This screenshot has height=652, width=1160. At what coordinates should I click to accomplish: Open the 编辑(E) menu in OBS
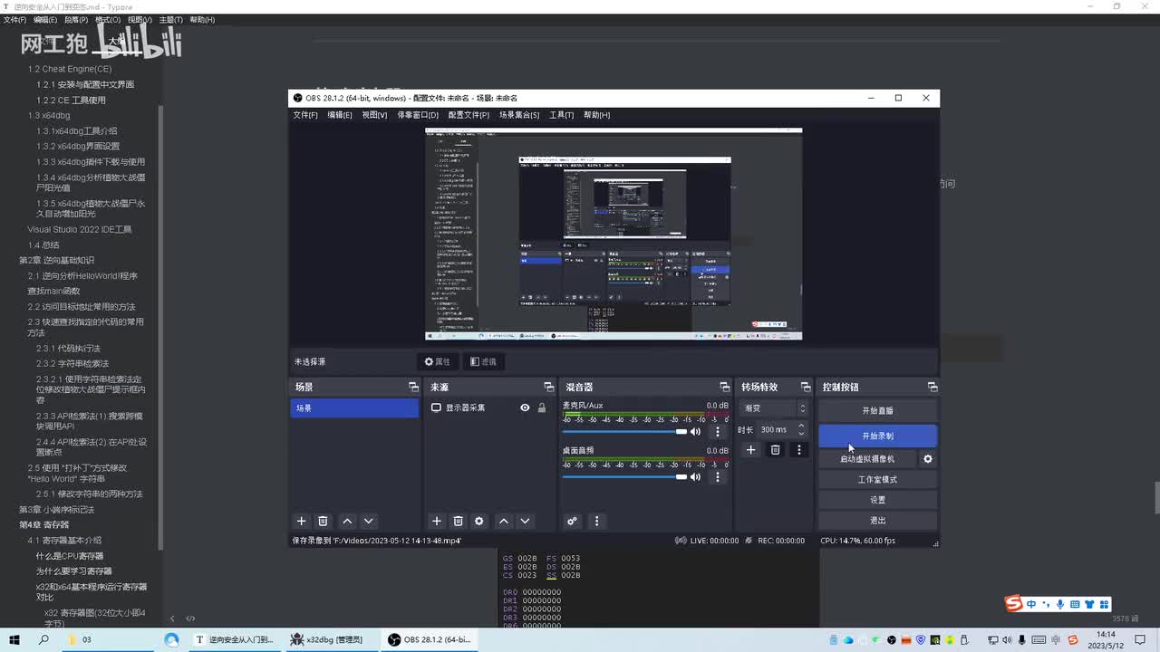[x=340, y=115]
